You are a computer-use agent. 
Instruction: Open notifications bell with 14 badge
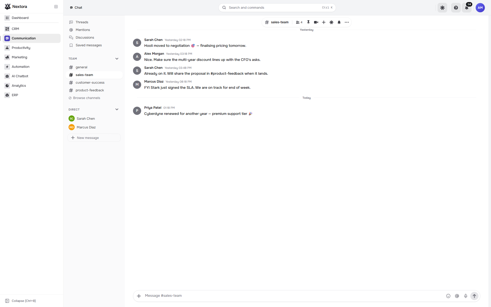click(467, 8)
